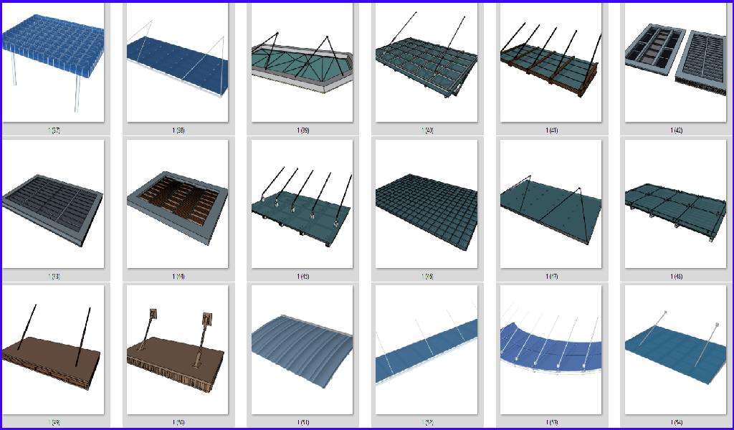Image resolution: width=734 pixels, height=430 pixels.
Task: Open the 1 (48) teal canopy with brackets thumbnail
Action: tap(675, 204)
